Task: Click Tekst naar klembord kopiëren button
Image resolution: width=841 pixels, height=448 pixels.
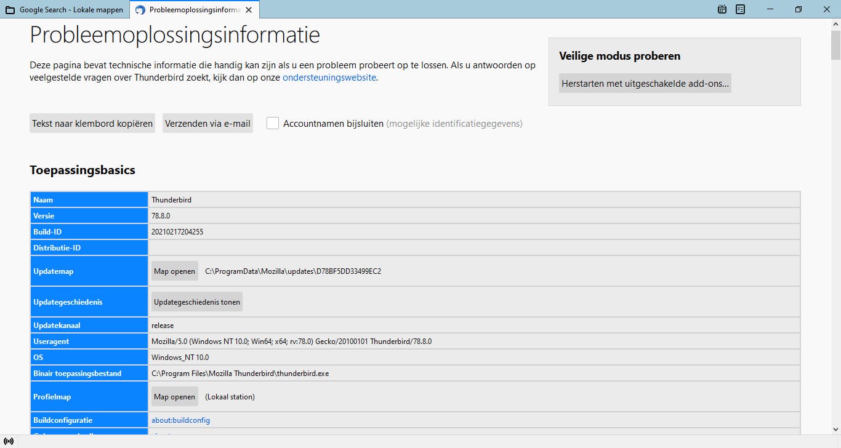Action: 92,123
